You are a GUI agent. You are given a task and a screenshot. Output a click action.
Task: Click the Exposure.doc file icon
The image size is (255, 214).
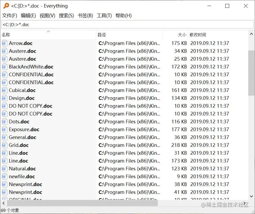coord(4,130)
